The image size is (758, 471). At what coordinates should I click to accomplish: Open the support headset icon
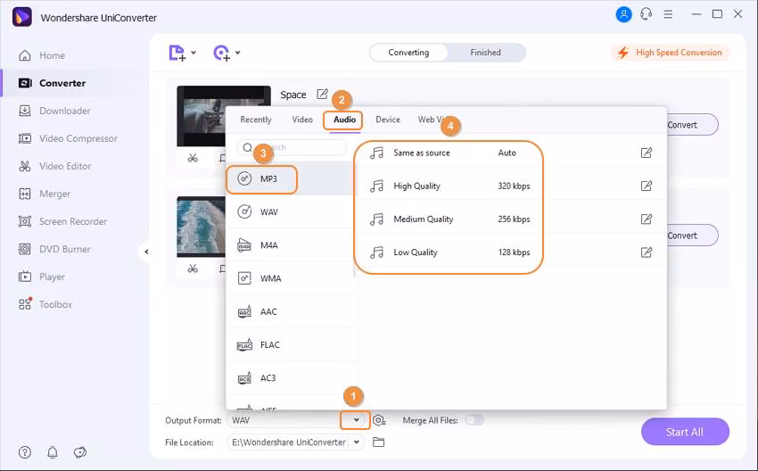[646, 14]
